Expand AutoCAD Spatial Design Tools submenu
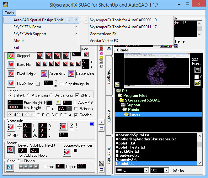 tap(41, 20)
